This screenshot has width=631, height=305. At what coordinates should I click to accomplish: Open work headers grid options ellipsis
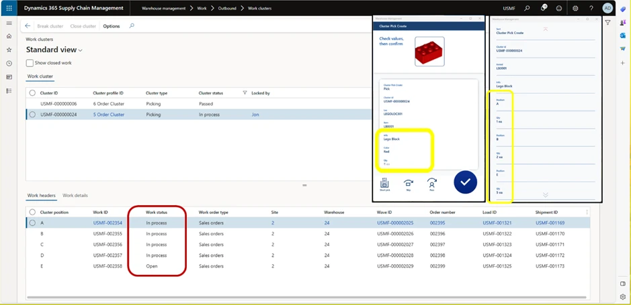pyautogui.click(x=587, y=212)
